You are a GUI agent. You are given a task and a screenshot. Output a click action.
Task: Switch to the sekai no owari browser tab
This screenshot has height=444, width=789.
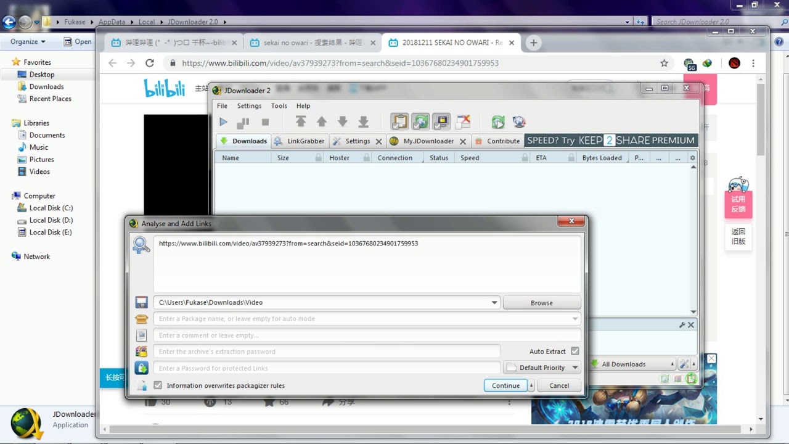(x=313, y=43)
